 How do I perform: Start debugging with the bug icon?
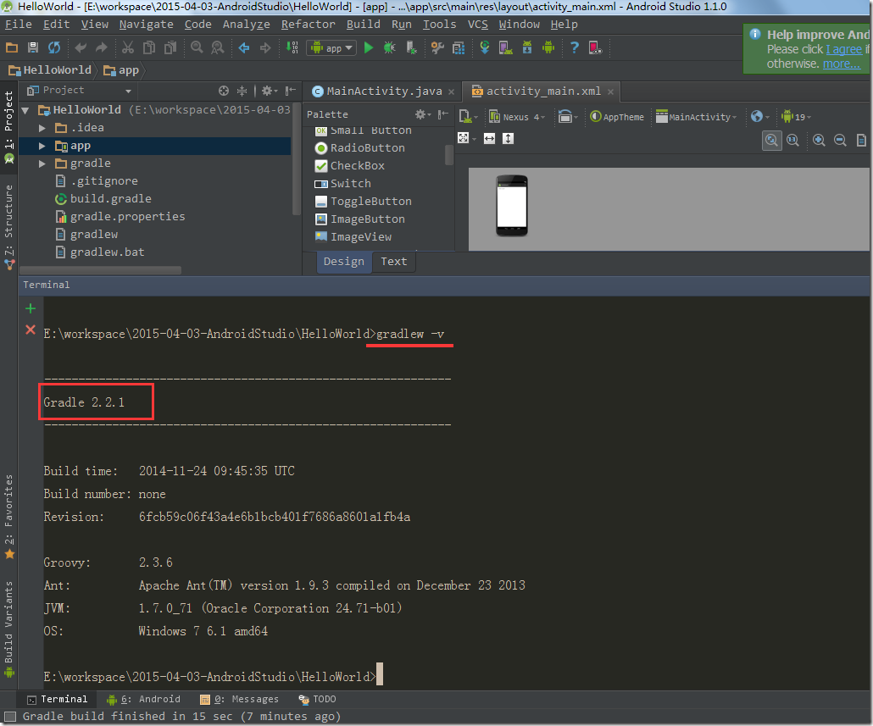click(x=389, y=47)
